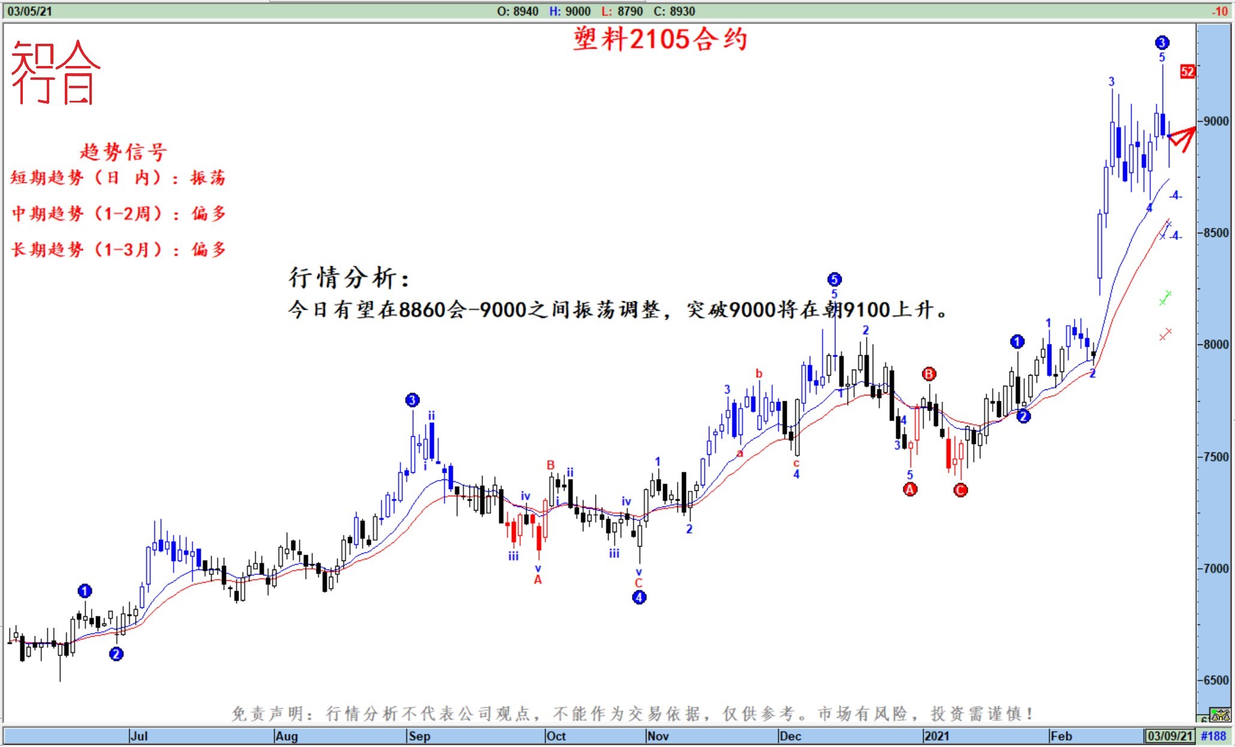1235x747 pixels.
Task: Click the 8500 level on price scale
Action: [x=1216, y=233]
